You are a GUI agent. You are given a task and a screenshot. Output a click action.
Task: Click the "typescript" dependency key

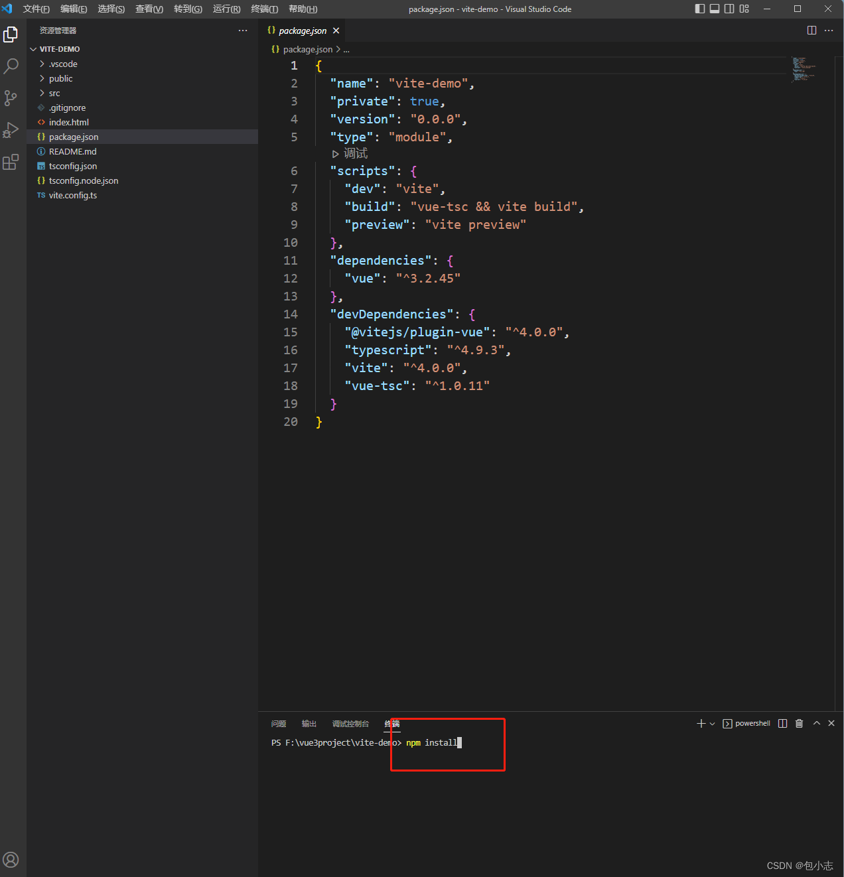pyautogui.click(x=388, y=350)
